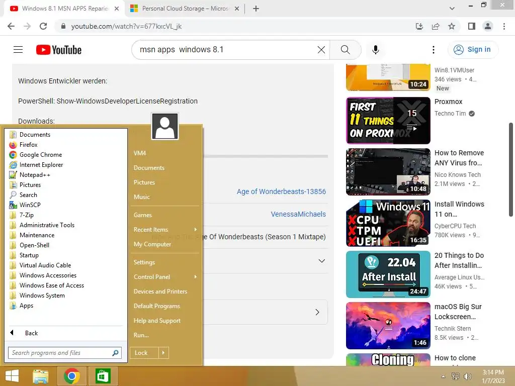515x386 pixels.
Task: Open Games from the start menu
Action: (142, 215)
